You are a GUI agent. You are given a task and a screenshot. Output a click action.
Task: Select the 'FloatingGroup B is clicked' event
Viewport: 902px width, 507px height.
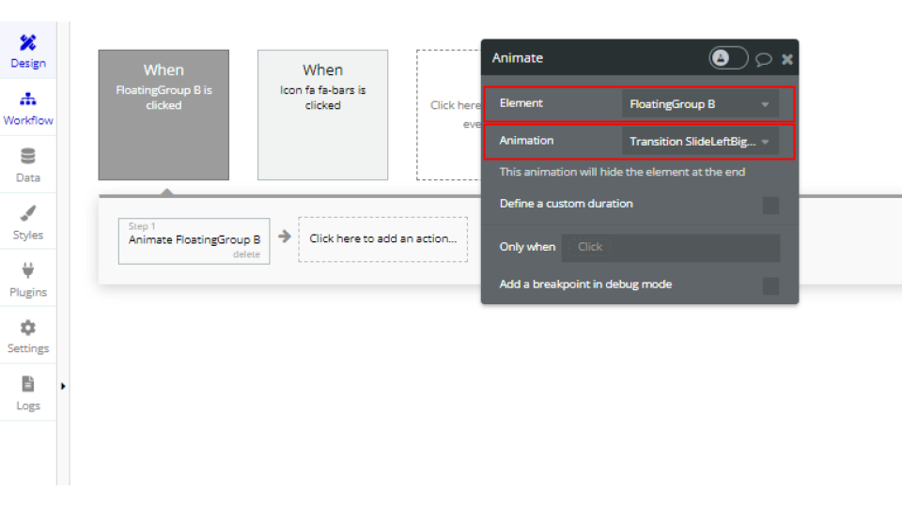click(163, 115)
